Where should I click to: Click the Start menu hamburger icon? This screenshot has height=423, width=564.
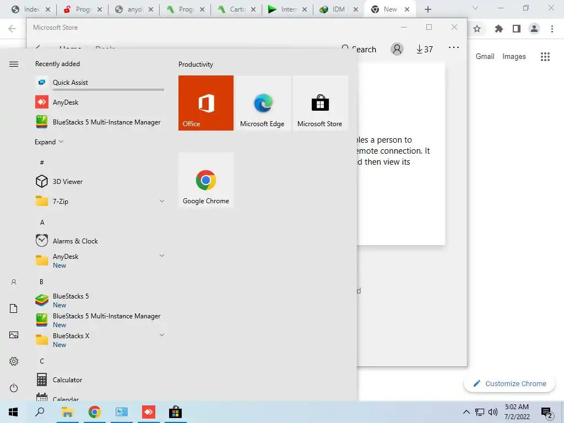tap(14, 64)
